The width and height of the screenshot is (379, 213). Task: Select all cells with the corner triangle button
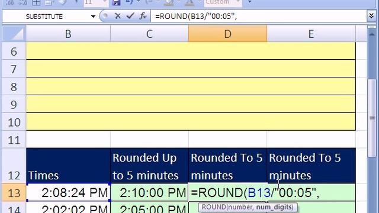coord(14,34)
